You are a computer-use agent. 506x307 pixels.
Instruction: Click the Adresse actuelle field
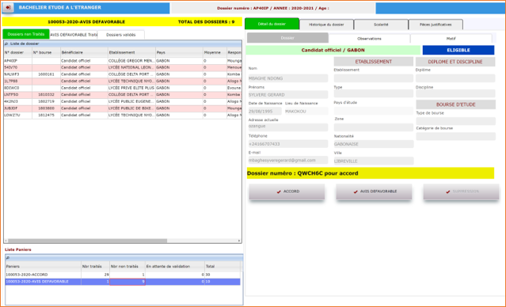[x=288, y=127]
